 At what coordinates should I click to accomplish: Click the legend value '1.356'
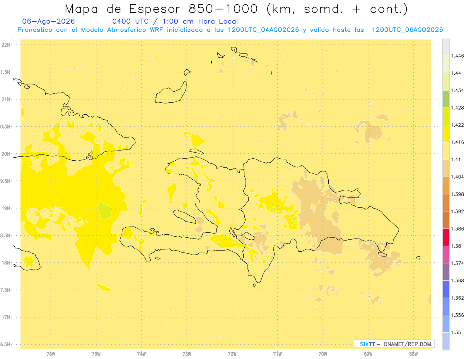click(x=458, y=315)
